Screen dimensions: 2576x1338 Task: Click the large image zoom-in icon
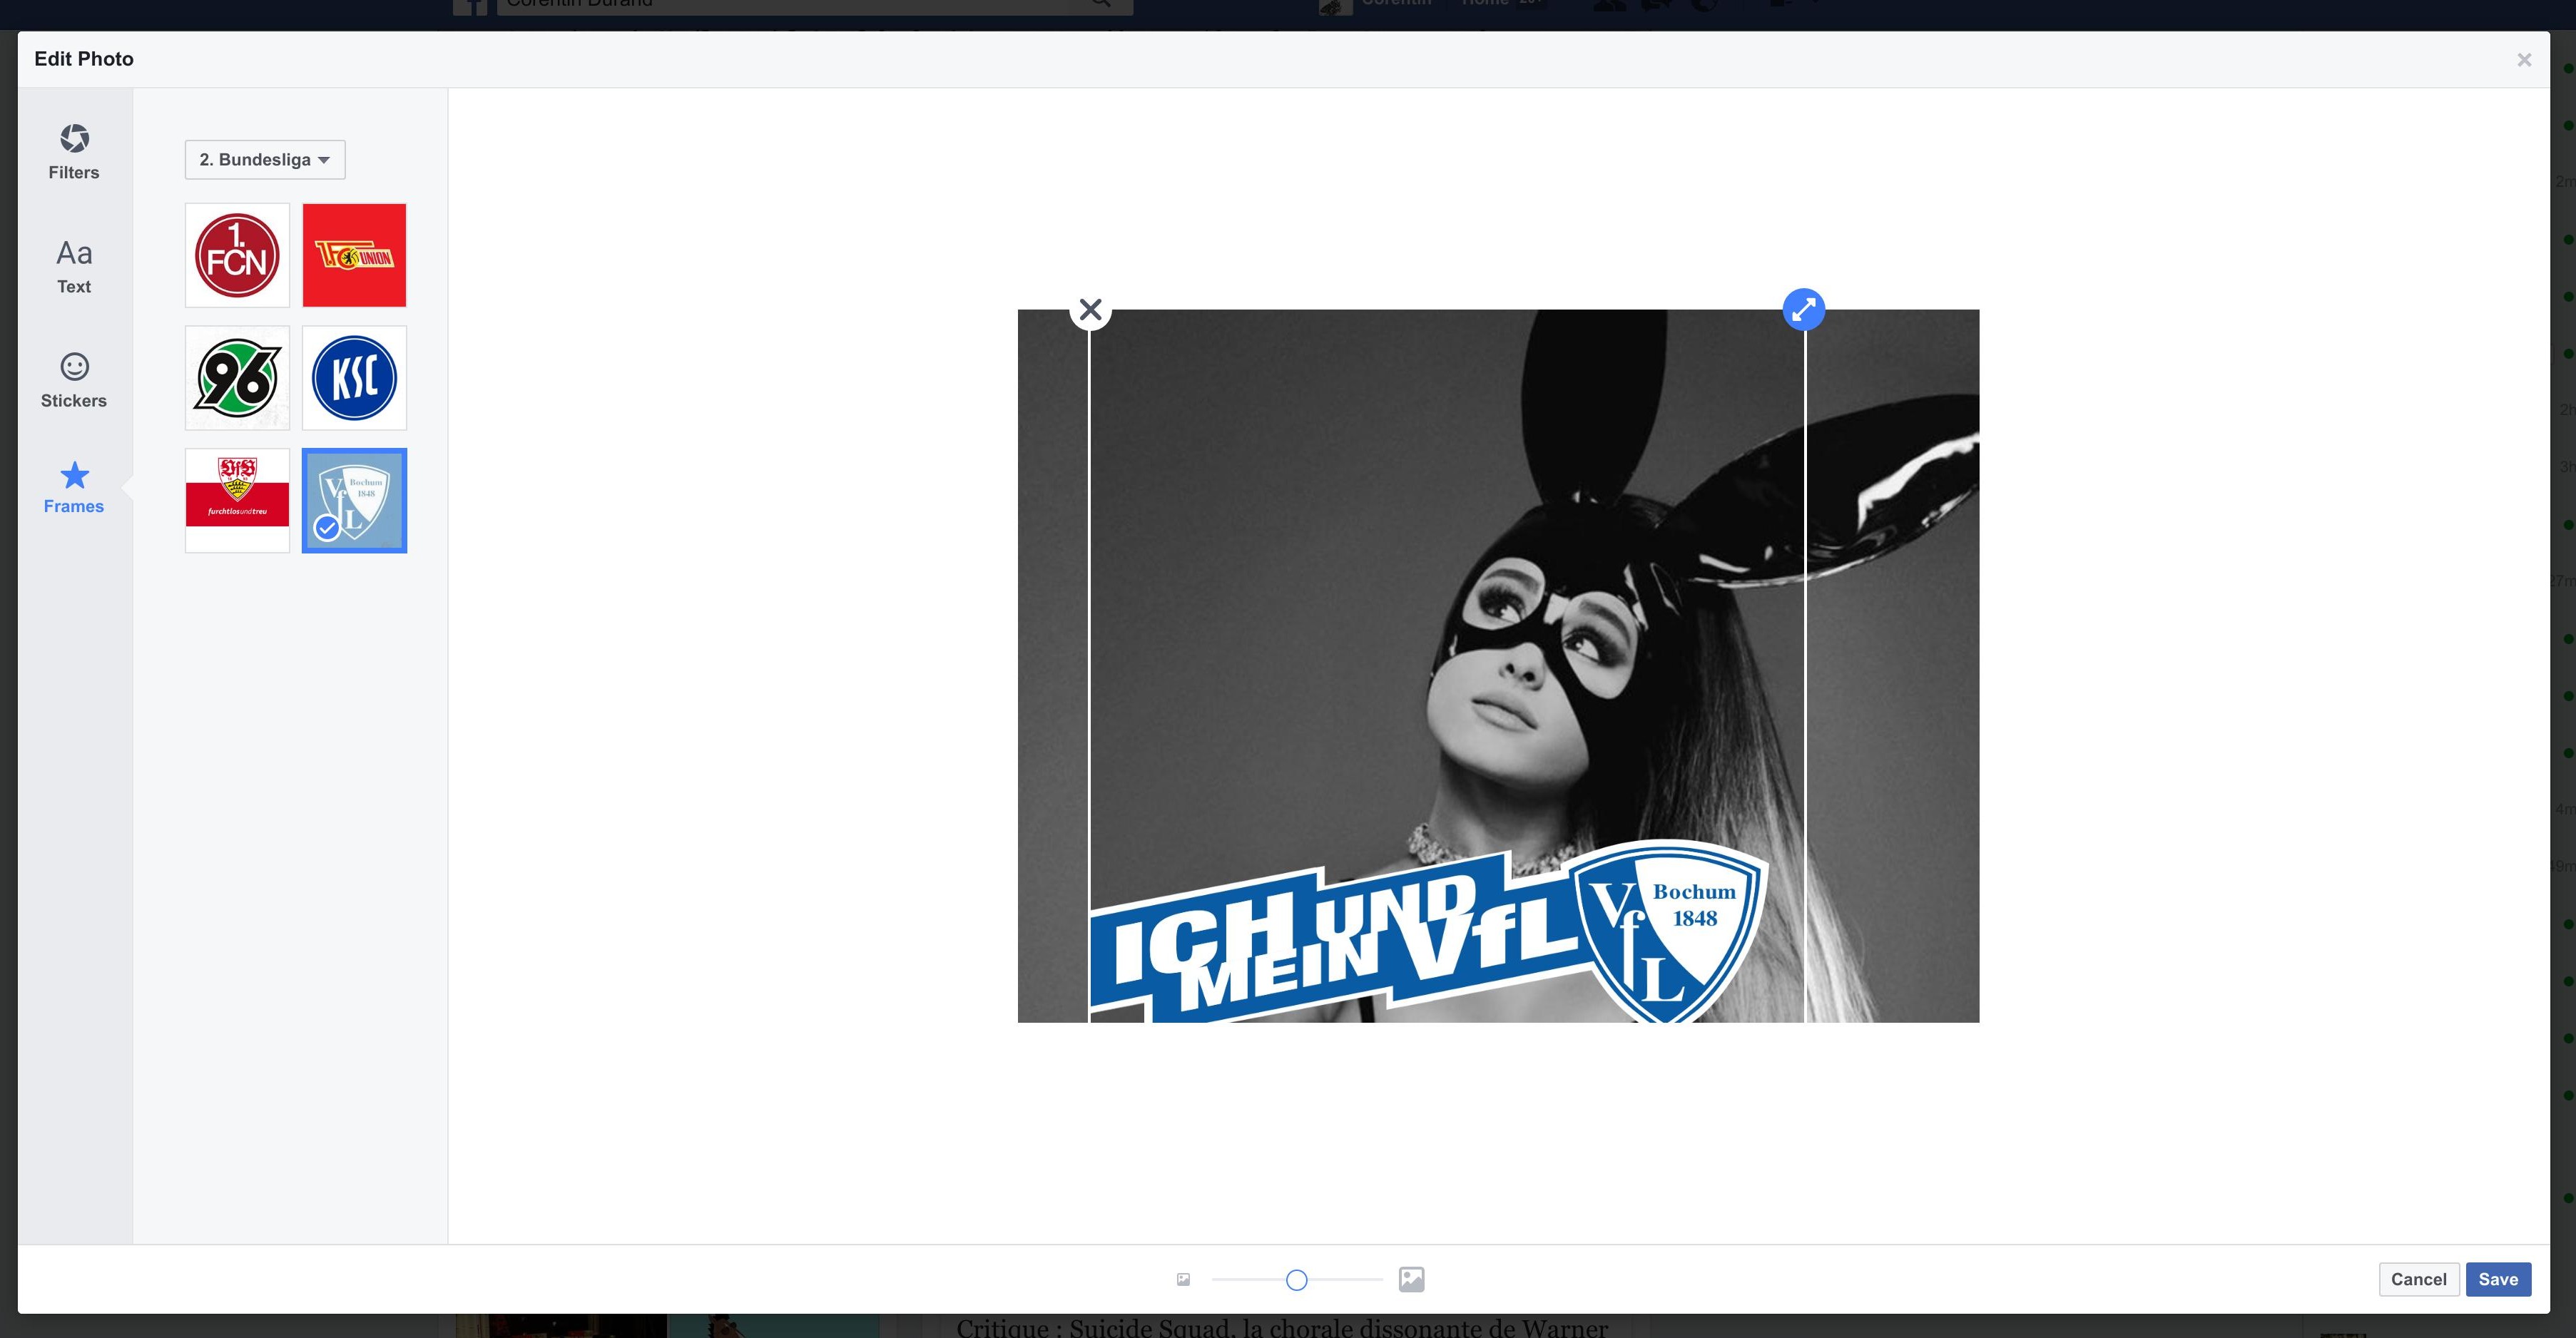coord(1411,1279)
